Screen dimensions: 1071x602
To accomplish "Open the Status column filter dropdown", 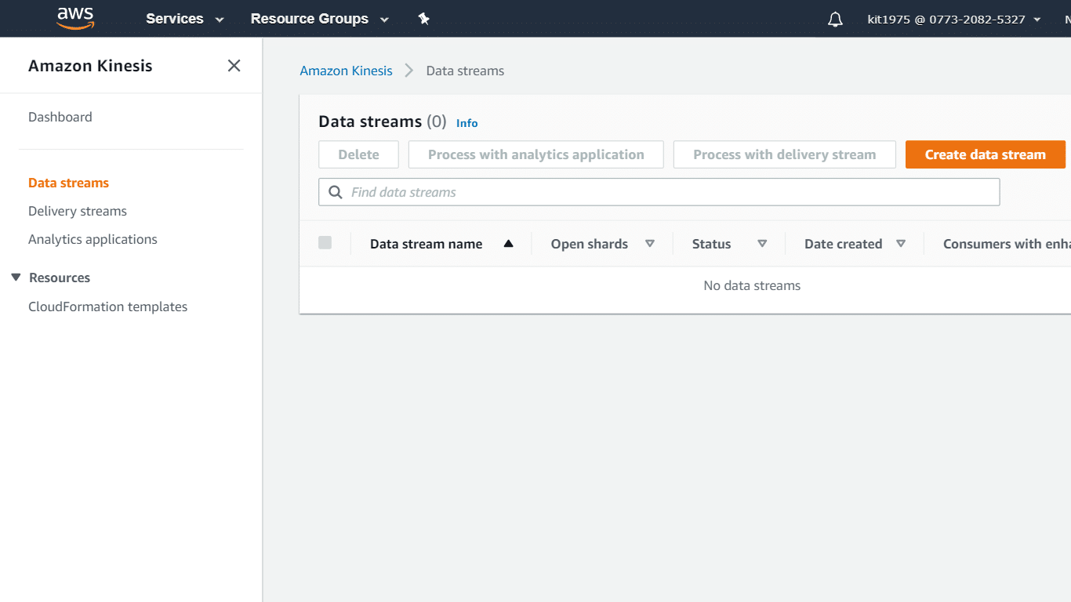I will click(762, 244).
